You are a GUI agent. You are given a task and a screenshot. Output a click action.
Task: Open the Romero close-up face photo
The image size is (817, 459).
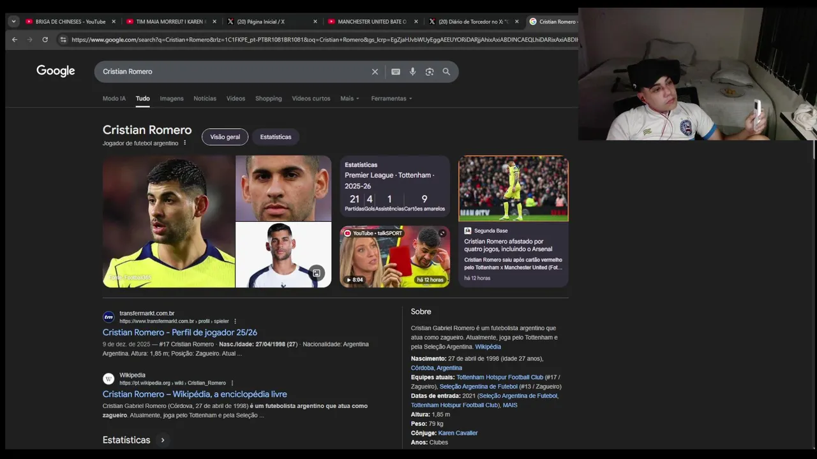click(x=283, y=188)
